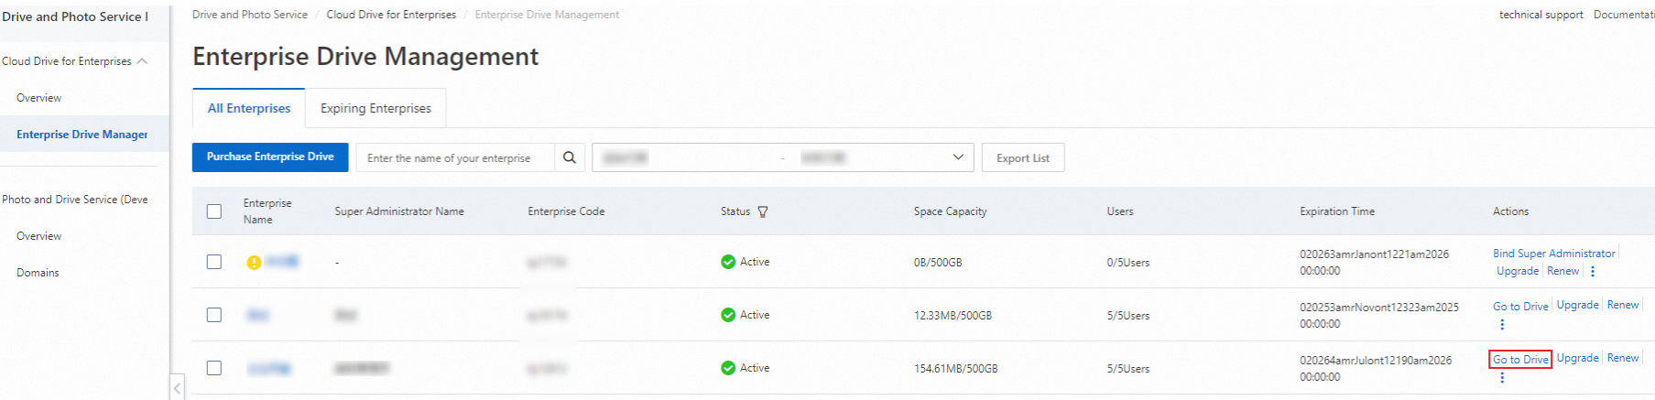The height and width of the screenshot is (400, 1655).
Task: Click Renew in the 0B/500GB row
Action: 1563,271
